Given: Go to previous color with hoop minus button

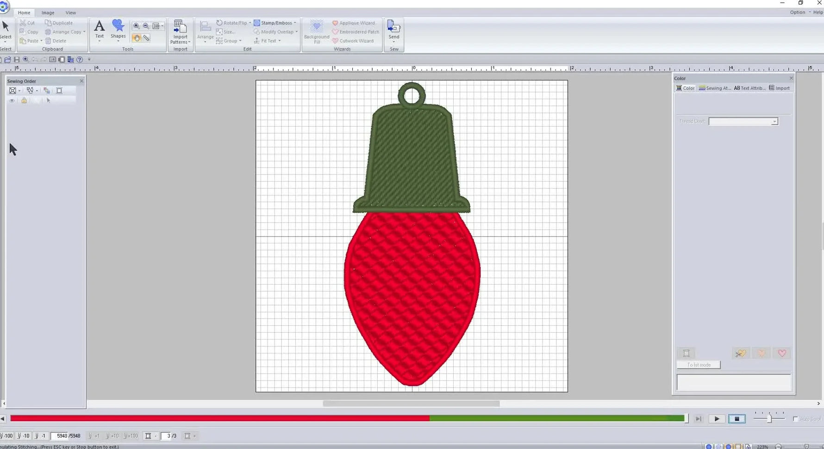Looking at the screenshot, I should (150, 436).
